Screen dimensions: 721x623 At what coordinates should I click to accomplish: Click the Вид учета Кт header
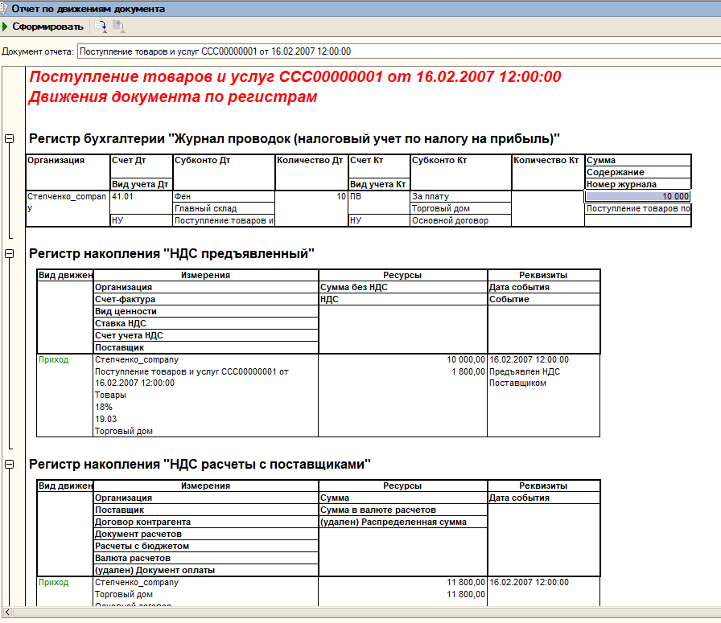[379, 184]
